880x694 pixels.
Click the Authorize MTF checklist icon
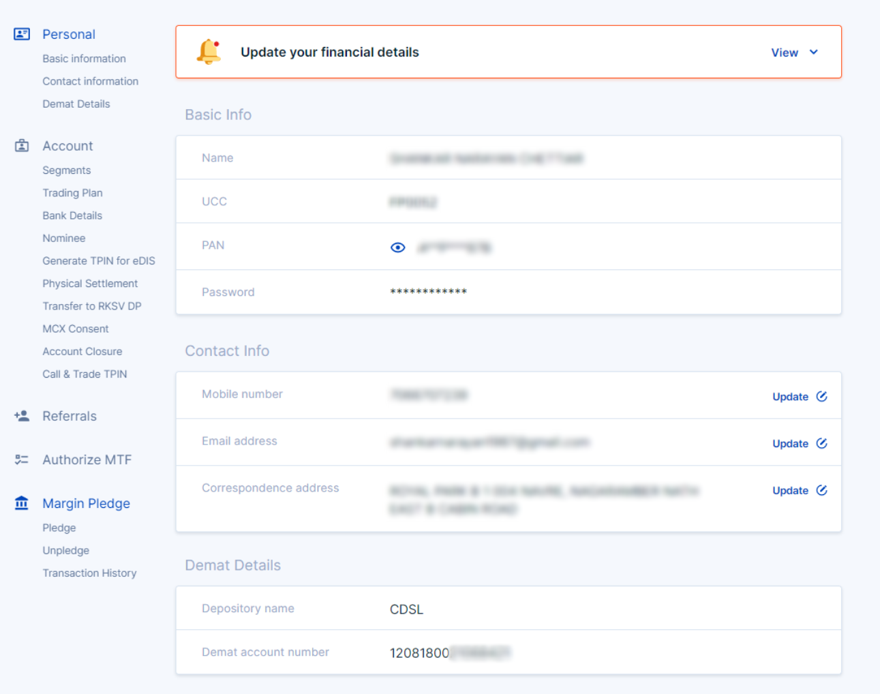(x=21, y=459)
